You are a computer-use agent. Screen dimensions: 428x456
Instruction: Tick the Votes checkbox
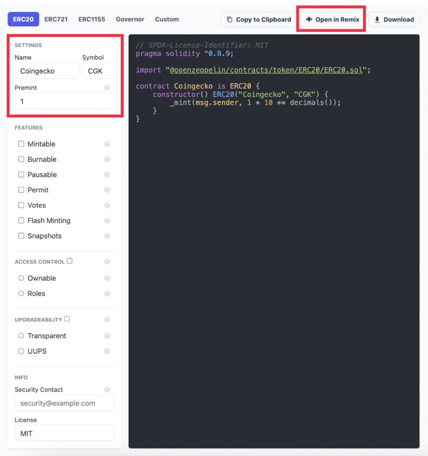tap(21, 205)
